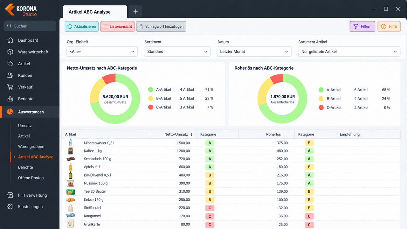Click the KORONA Studio logo

21,10
